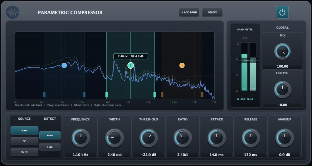312x166 pixels.
Task: Click the 14.0 ms attack field
Action: 217,155
